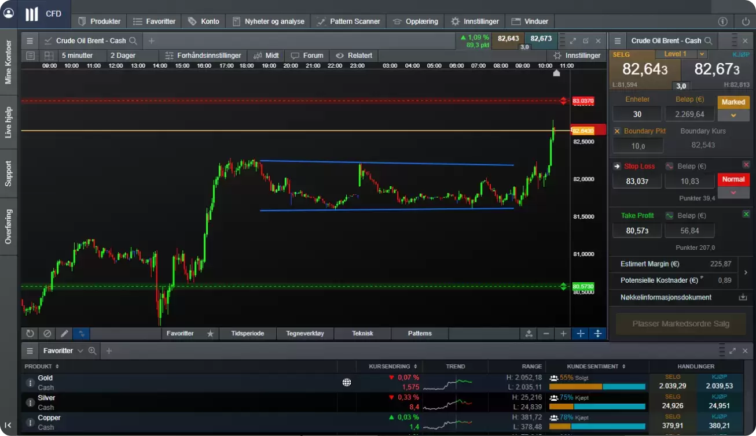Click the power icon in top bar

point(746,21)
